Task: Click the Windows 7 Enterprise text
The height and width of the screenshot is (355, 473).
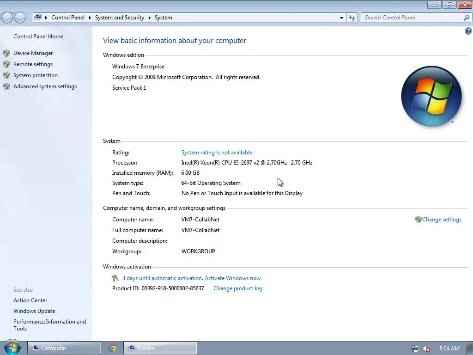Action: (x=138, y=67)
